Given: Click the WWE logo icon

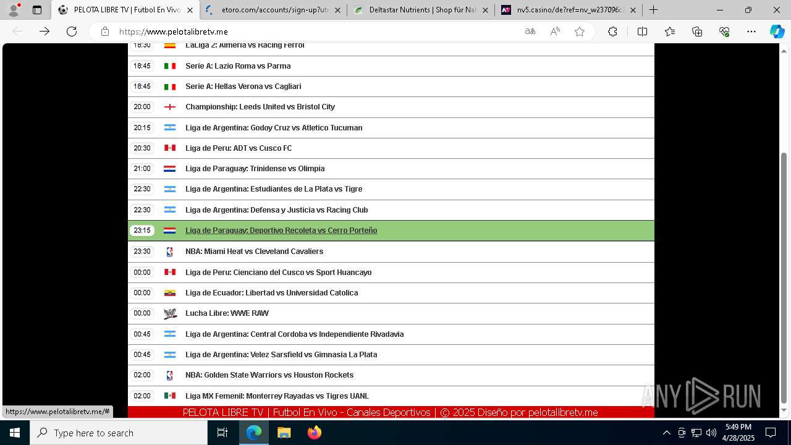Looking at the screenshot, I should point(170,313).
